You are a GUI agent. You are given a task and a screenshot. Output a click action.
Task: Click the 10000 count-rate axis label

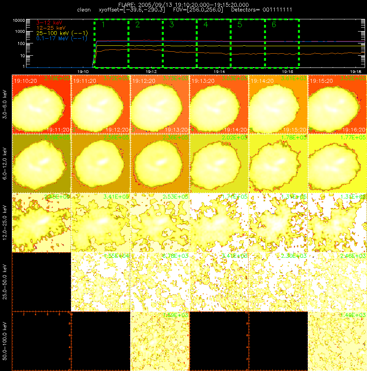pos(19,21)
